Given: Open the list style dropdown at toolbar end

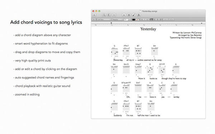Looking at the screenshot, I should click(171, 20).
